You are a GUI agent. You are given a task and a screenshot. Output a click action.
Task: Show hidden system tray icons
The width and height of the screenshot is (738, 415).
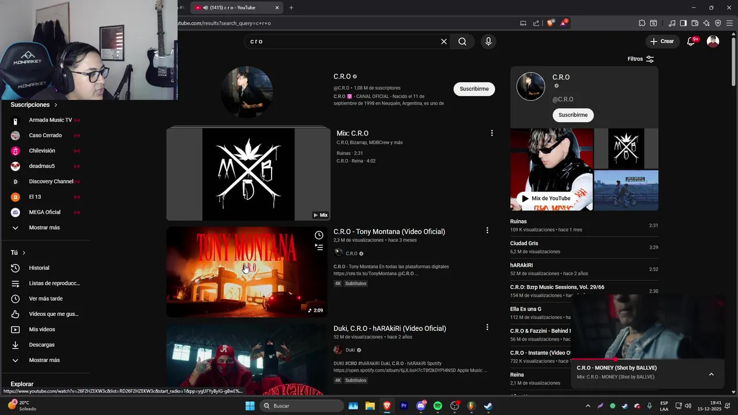(x=588, y=406)
